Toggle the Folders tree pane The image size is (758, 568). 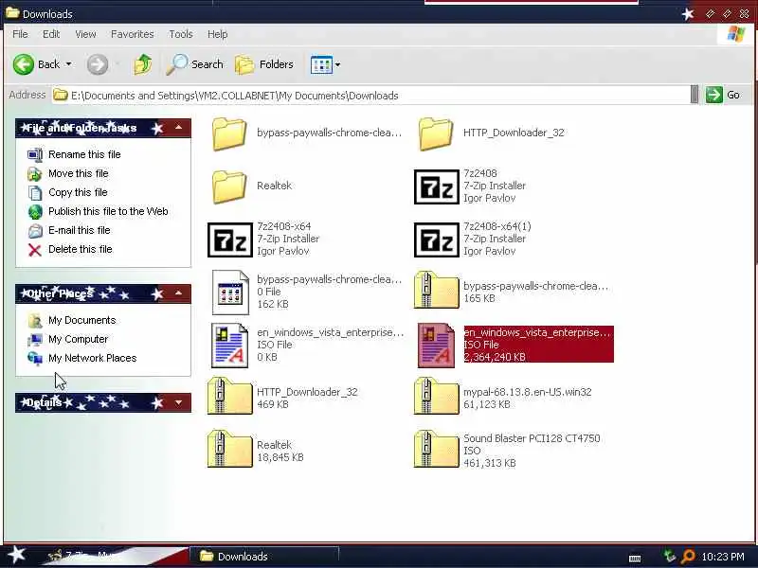(x=264, y=64)
